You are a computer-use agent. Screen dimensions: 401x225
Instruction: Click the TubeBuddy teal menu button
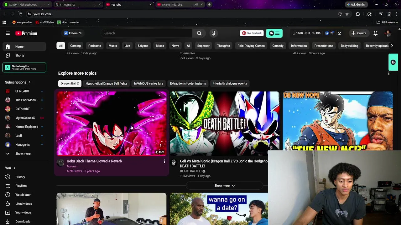[x=274, y=33]
